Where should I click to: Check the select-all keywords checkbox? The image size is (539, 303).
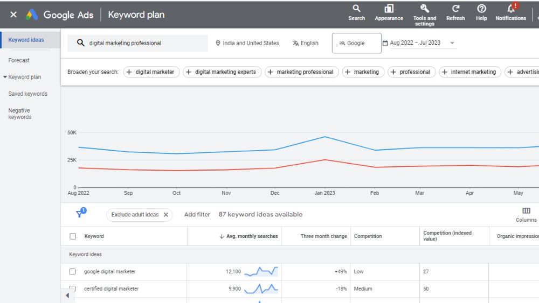click(73, 236)
